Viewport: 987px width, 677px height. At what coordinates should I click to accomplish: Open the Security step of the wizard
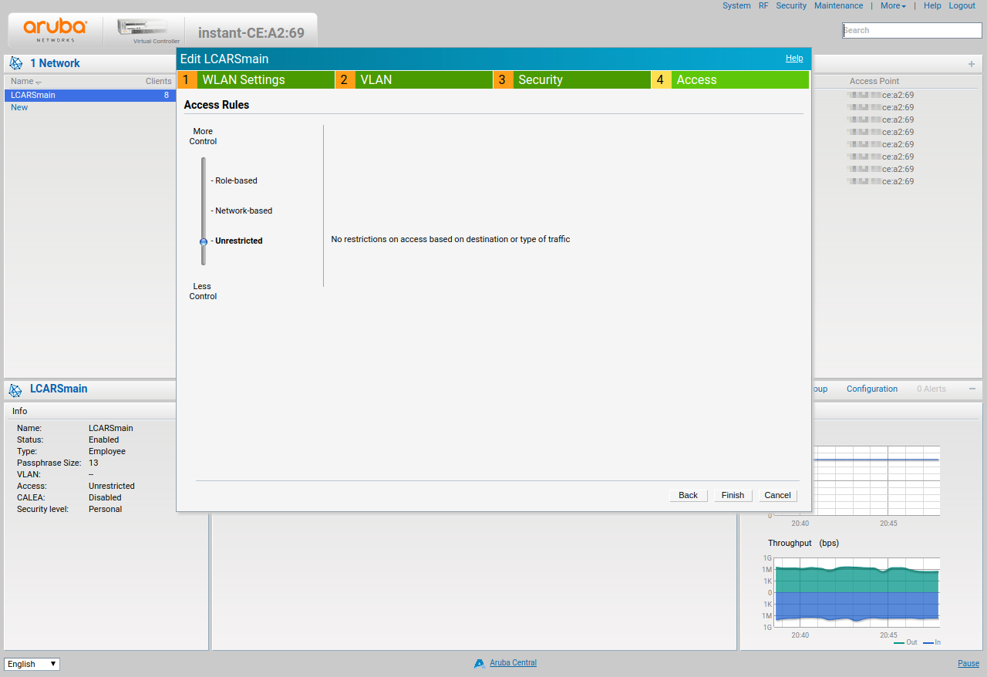point(540,79)
